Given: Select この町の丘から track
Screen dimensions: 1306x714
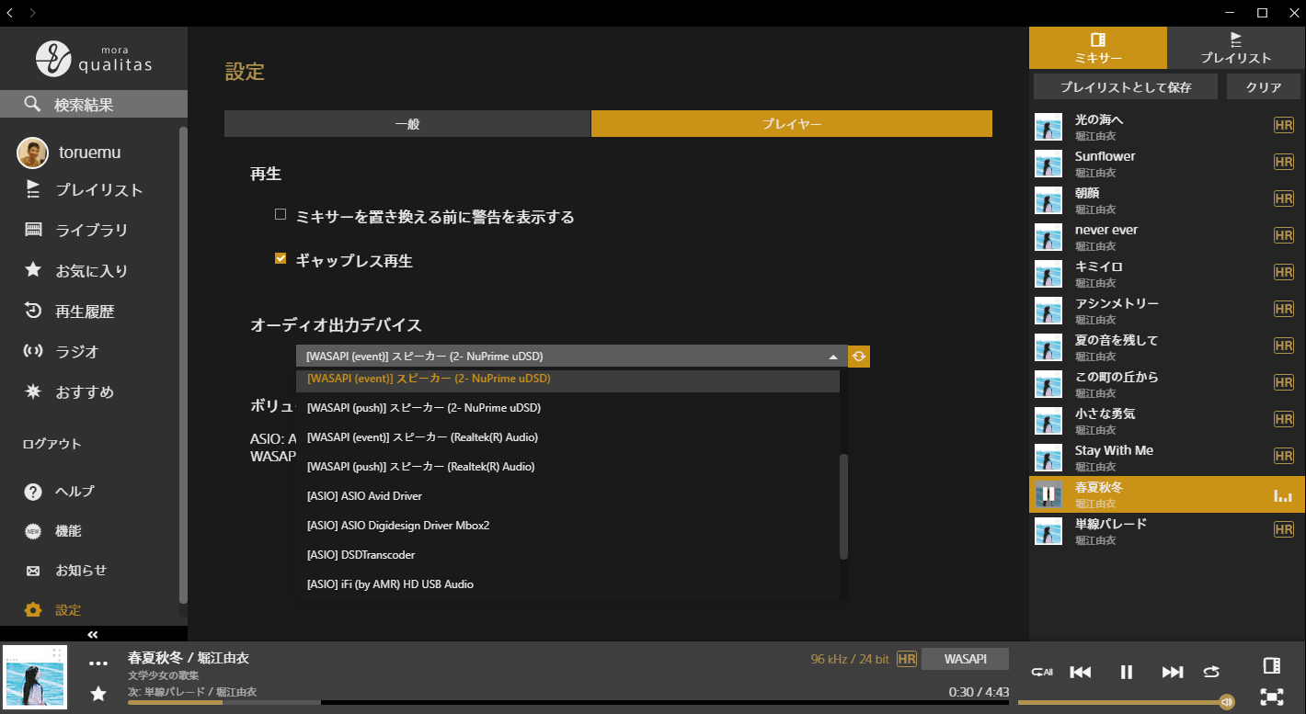Looking at the screenshot, I should [x=1165, y=384].
